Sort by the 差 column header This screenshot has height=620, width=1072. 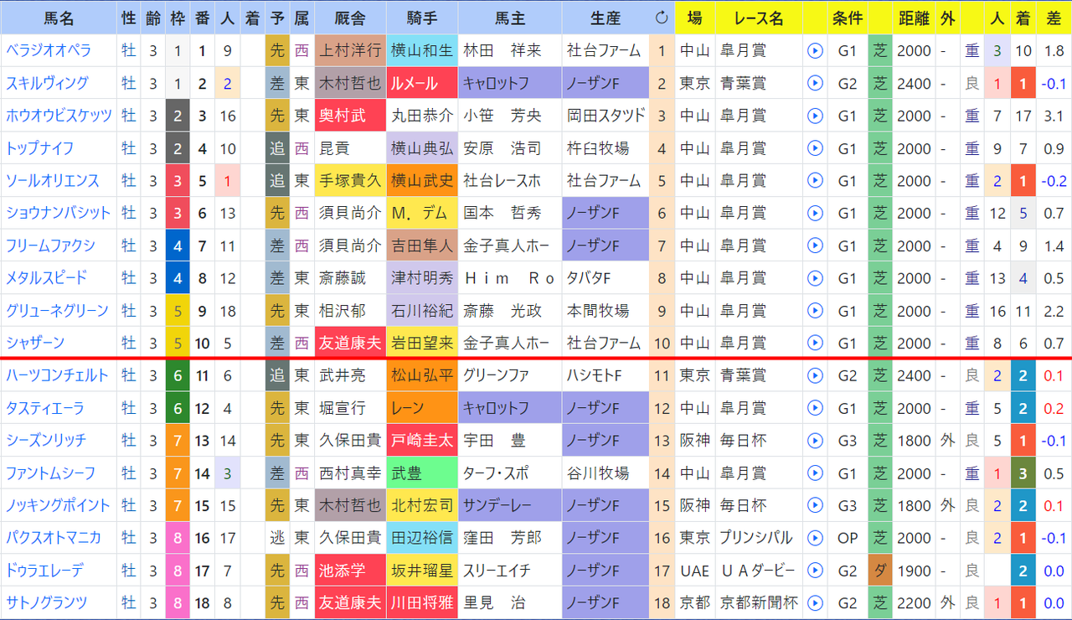click(1054, 18)
